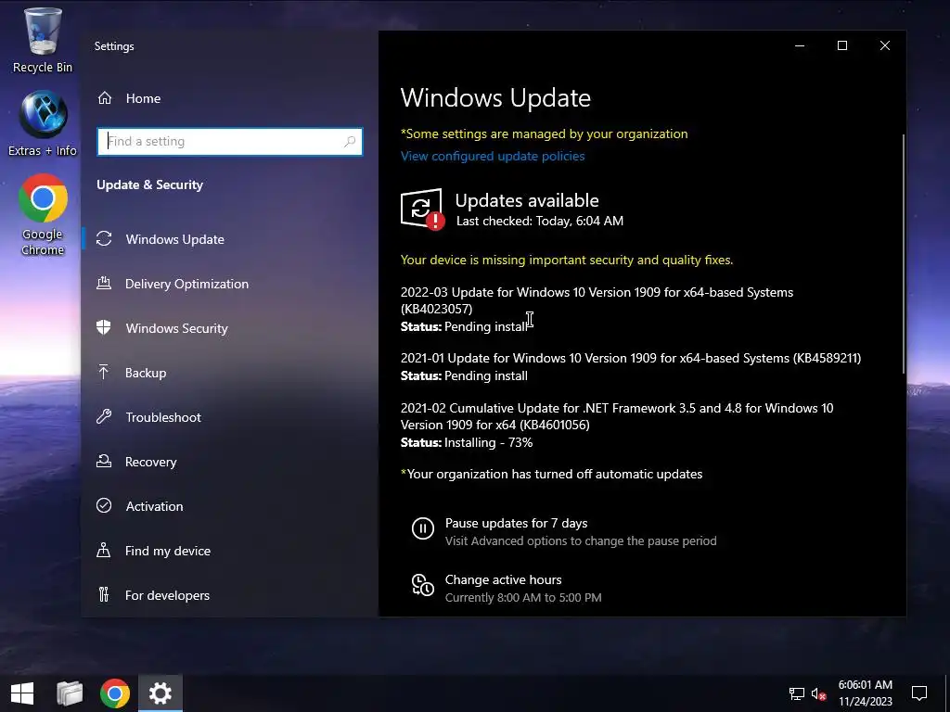Click the For developers tools icon
The image size is (950, 712).
tap(104, 594)
